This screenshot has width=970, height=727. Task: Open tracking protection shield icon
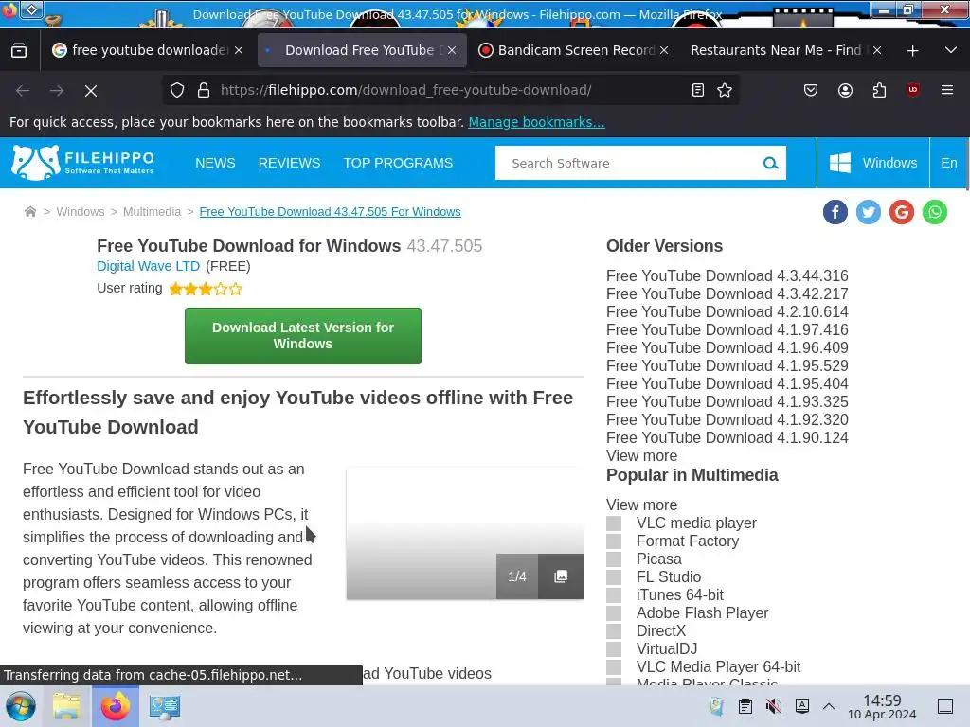point(177,90)
